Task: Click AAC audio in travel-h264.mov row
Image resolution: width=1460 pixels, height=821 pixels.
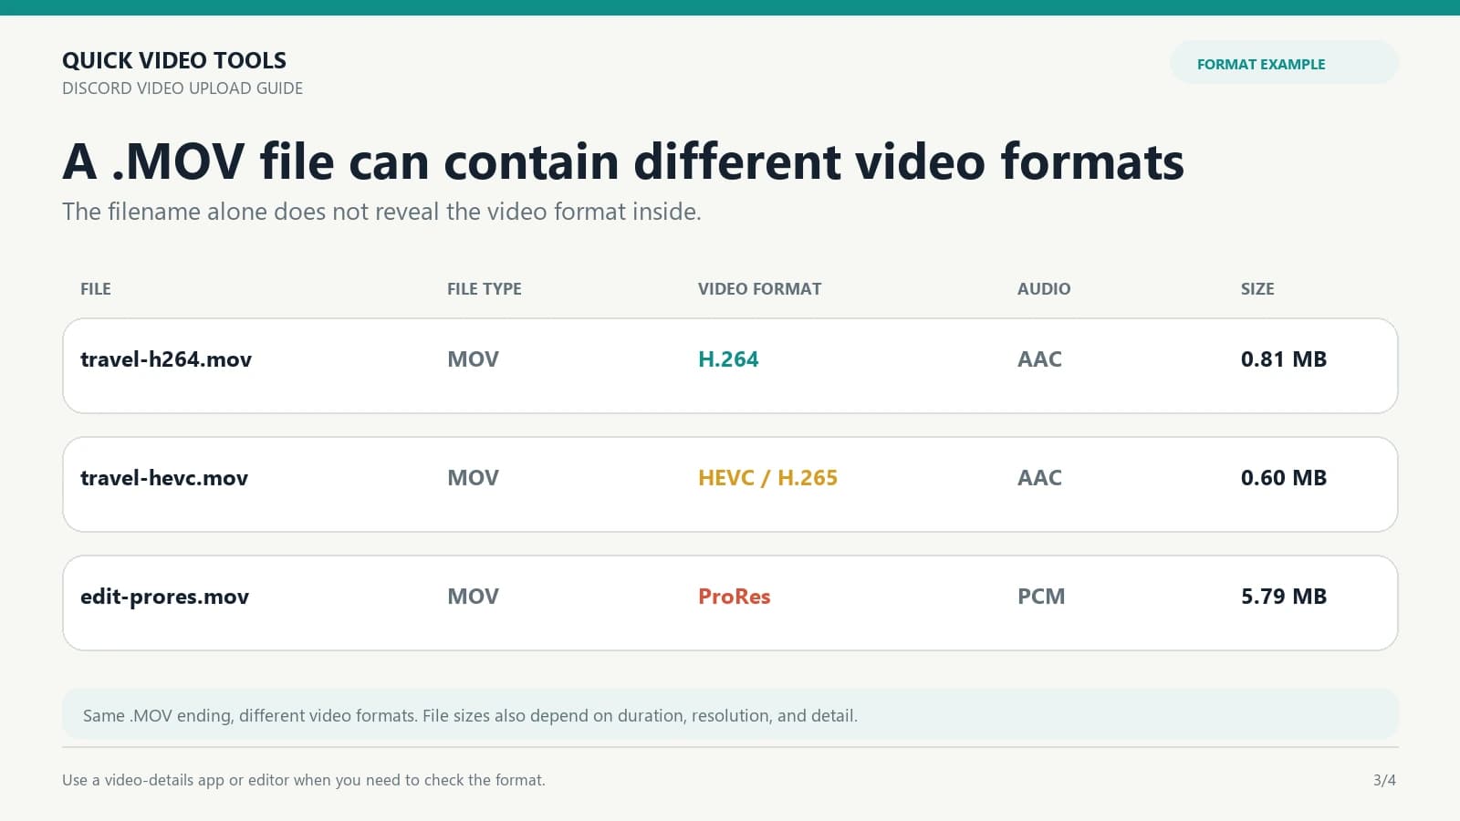Action: point(1039,359)
